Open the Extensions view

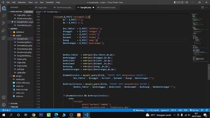pos(4,38)
